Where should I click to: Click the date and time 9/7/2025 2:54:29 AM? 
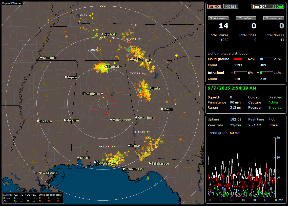point(232,88)
